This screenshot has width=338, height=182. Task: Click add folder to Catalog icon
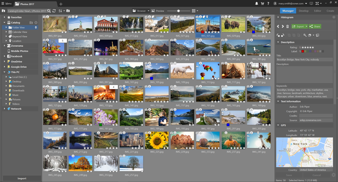pos(31,23)
